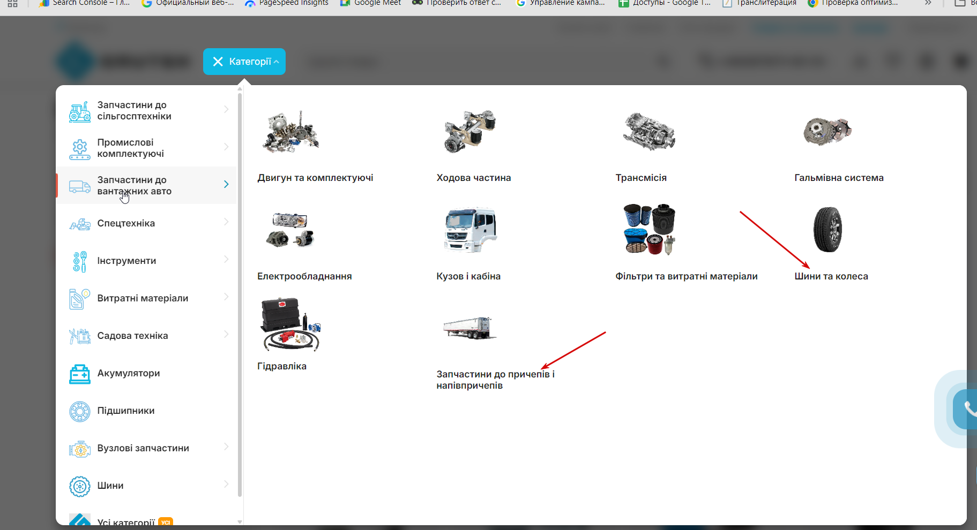The width and height of the screenshot is (977, 530).
Task: Click the wrench icon for Інструменти
Action: coord(80,261)
